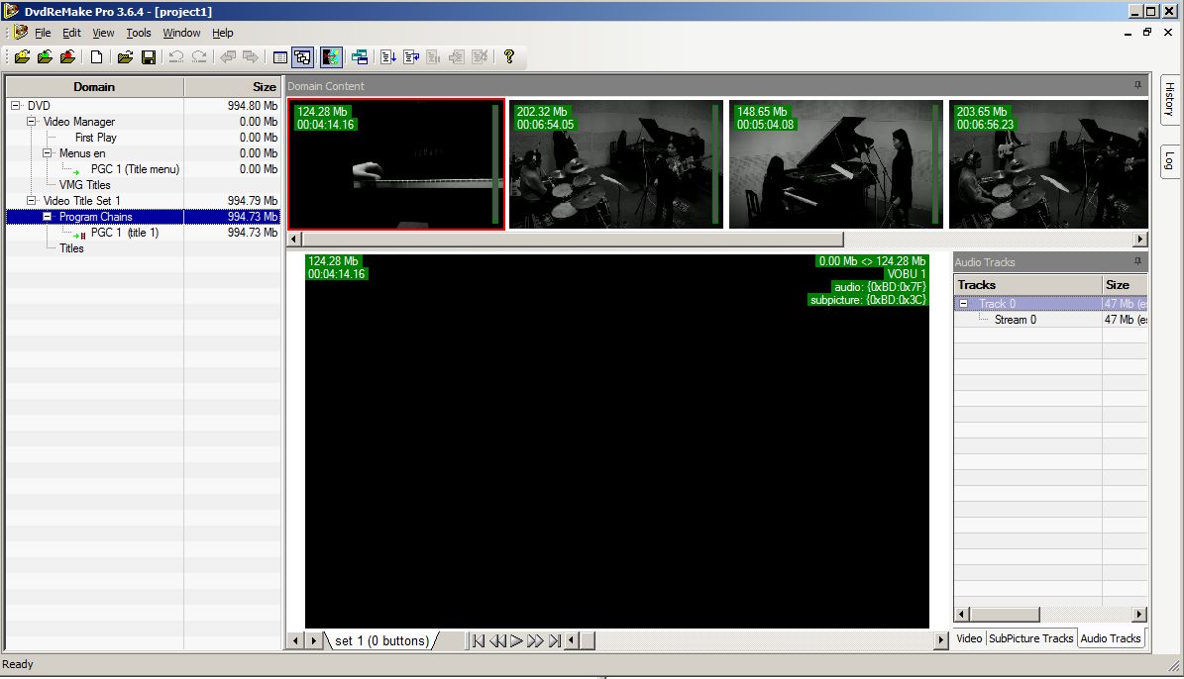Click the Undo arrow icon in the toolbar
Screen dimensions: 1184x679
(176, 56)
